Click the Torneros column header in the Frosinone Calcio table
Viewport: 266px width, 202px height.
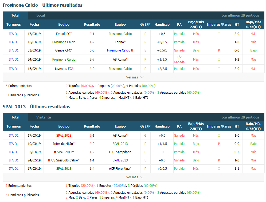[14, 25]
